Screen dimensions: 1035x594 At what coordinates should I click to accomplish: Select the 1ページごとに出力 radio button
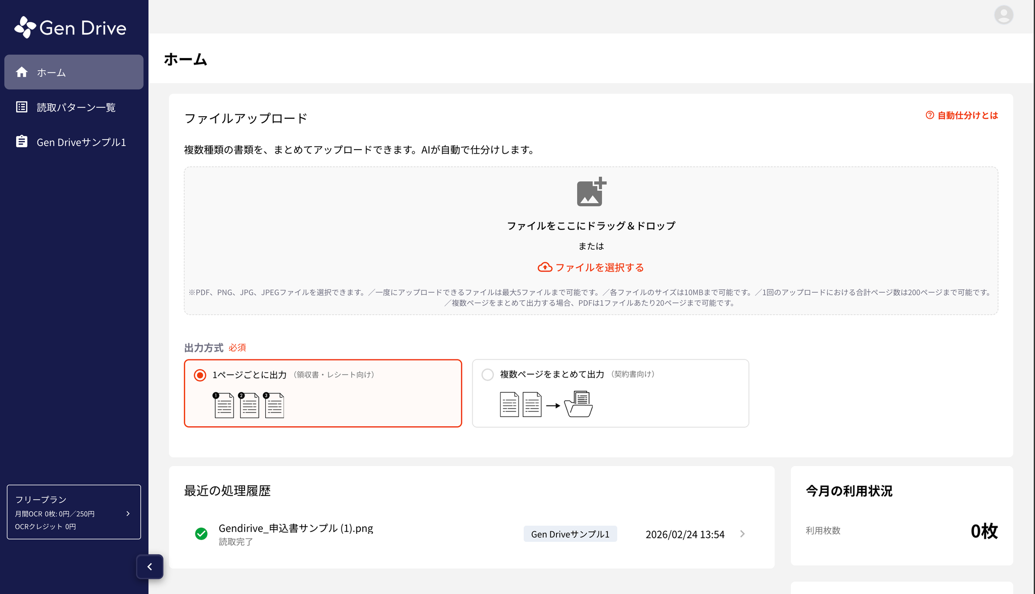200,375
